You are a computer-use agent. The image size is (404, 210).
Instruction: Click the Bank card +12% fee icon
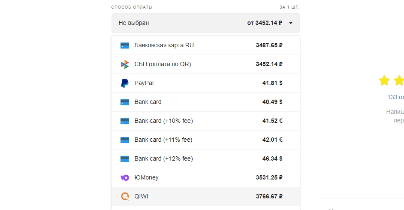click(125, 159)
